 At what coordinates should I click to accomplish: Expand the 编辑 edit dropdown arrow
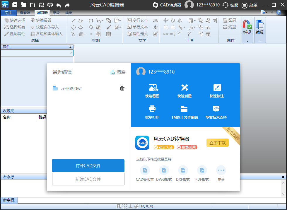pyautogui.click(x=260, y=41)
